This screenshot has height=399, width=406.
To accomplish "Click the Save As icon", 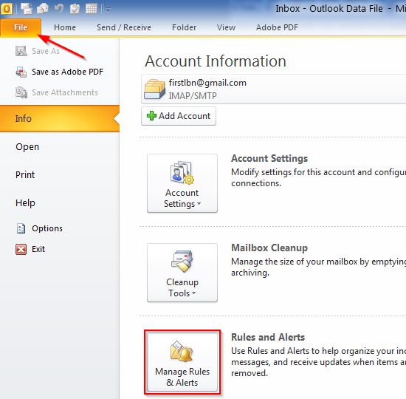I will pyautogui.click(x=21, y=51).
